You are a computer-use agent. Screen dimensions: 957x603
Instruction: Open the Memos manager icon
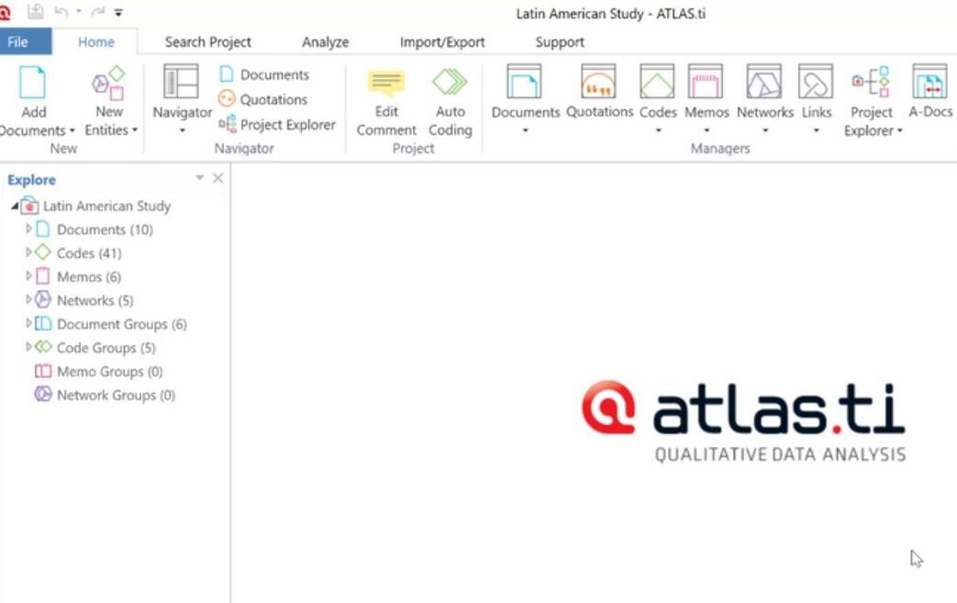click(706, 82)
